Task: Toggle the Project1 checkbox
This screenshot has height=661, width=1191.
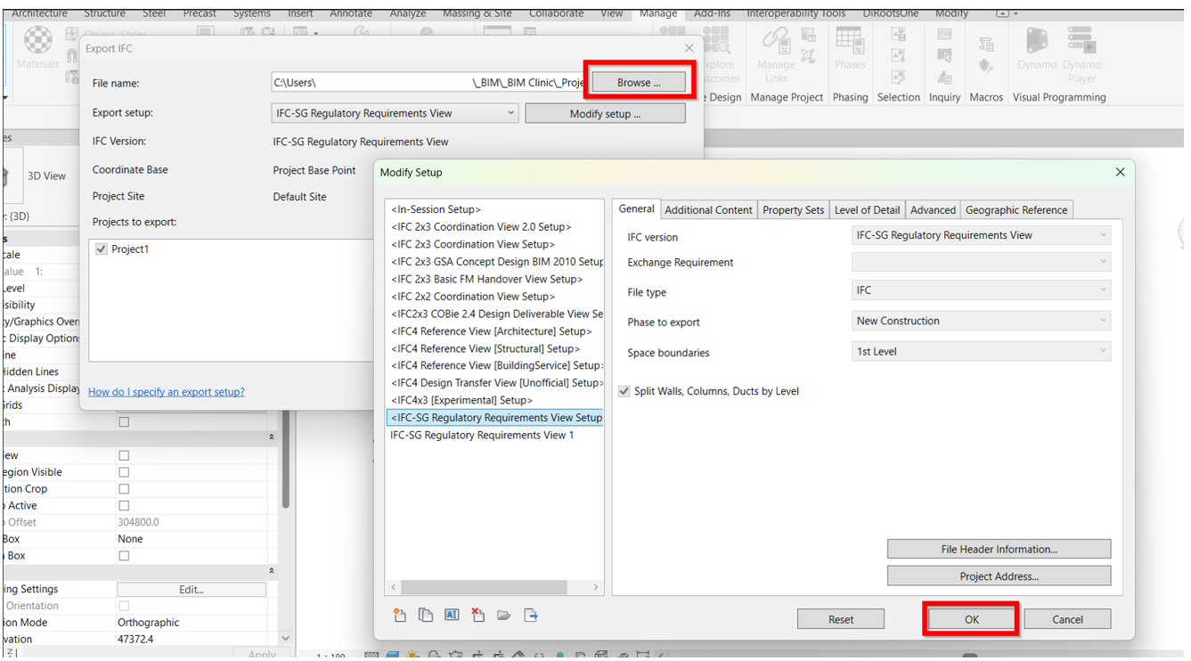Action: (x=101, y=249)
